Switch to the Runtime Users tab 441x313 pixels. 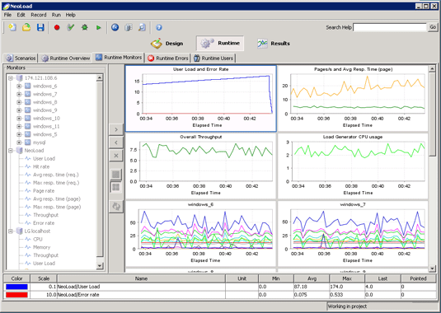click(x=213, y=58)
